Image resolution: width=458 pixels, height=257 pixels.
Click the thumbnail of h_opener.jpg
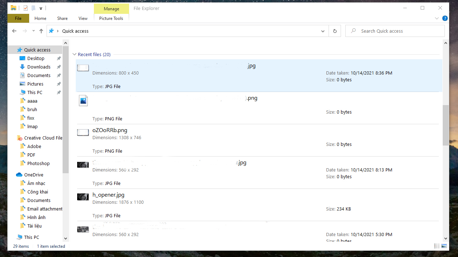[83, 197]
